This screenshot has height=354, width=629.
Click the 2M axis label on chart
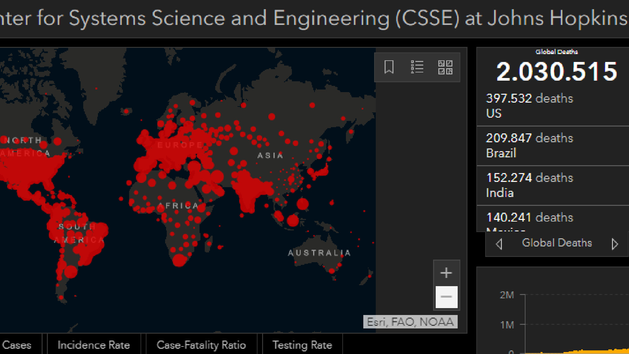click(x=507, y=295)
